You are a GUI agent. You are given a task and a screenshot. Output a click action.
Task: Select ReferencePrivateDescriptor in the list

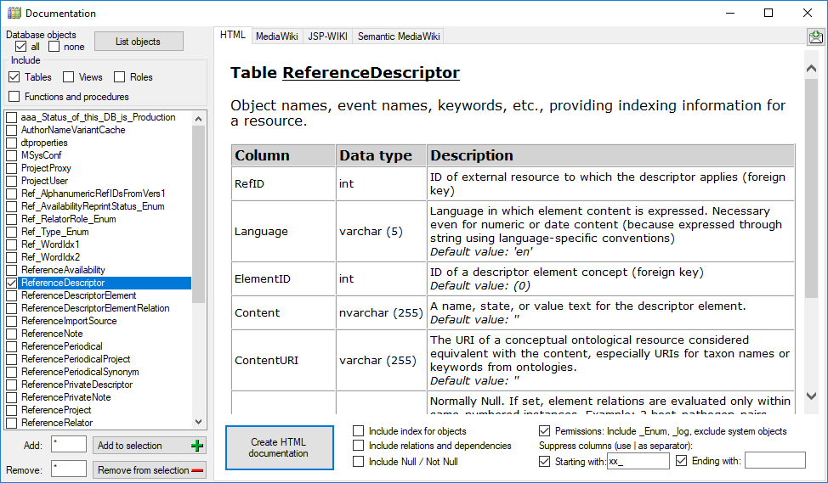(77, 385)
